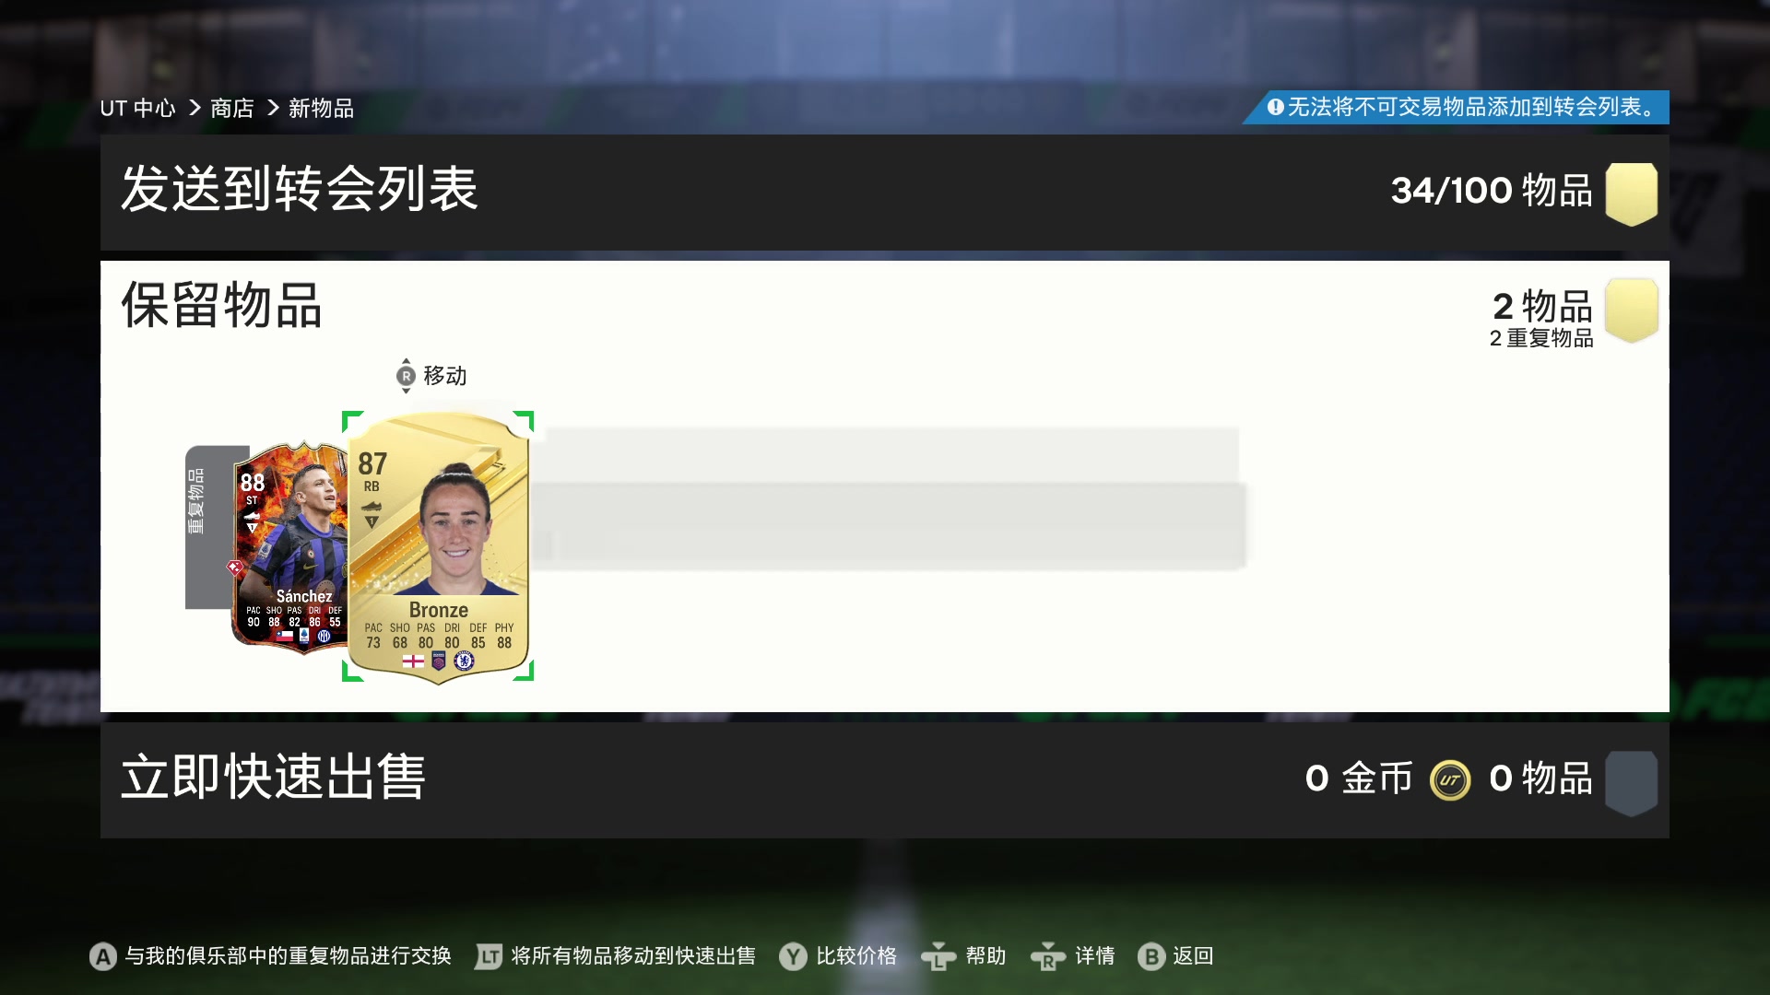Click the gold card icon in transfer list row
This screenshot has height=995, width=1770.
click(1632, 193)
